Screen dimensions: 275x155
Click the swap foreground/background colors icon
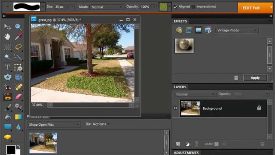[18, 146]
